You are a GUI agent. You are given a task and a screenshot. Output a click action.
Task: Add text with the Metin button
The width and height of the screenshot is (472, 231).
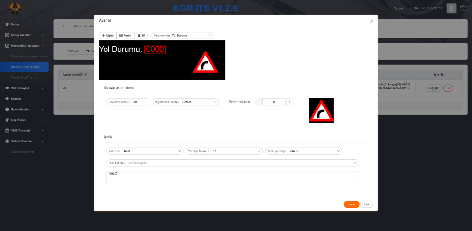click(108, 35)
